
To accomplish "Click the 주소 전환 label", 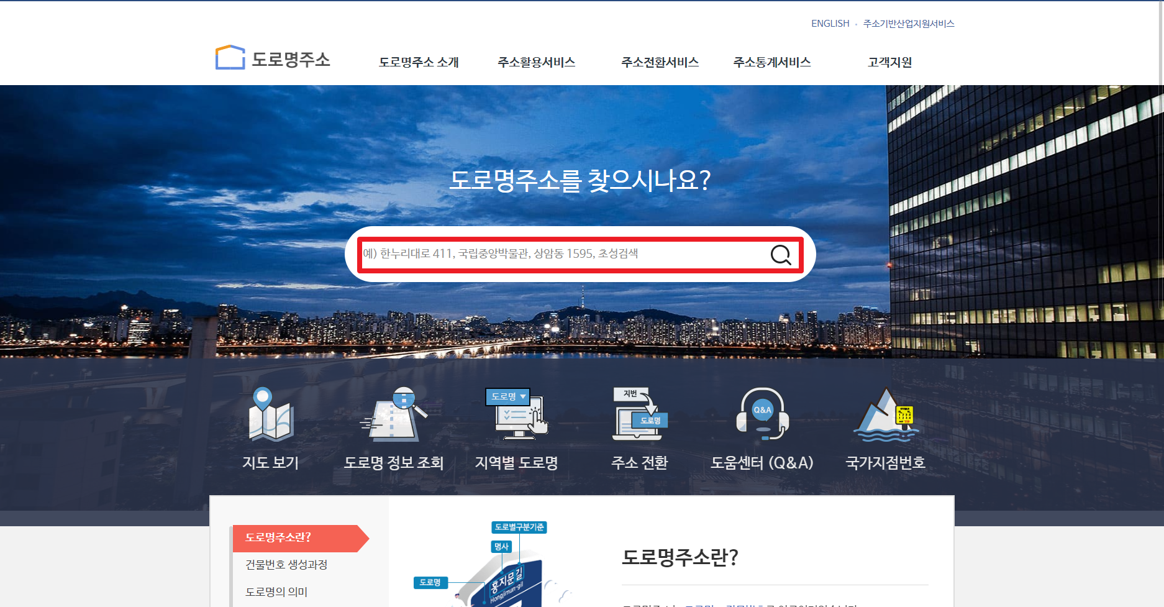I will click(x=640, y=463).
